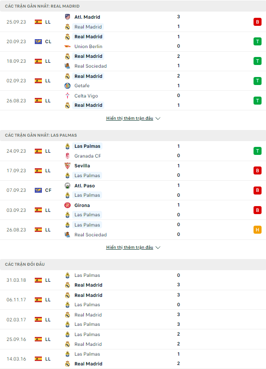Screen dimensions: 266x369
Task: Open the 31.03.18 head-to-head match row
Action: click(x=133, y=280)
